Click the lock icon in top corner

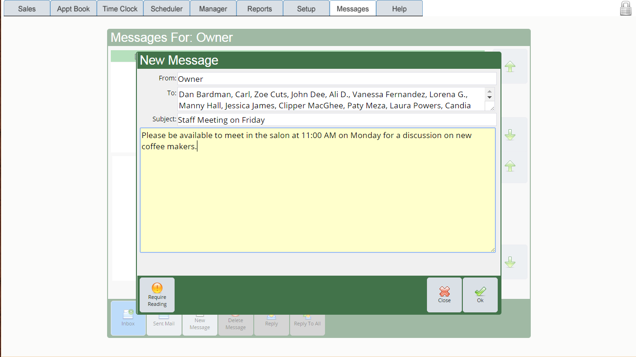click(626, 8)
